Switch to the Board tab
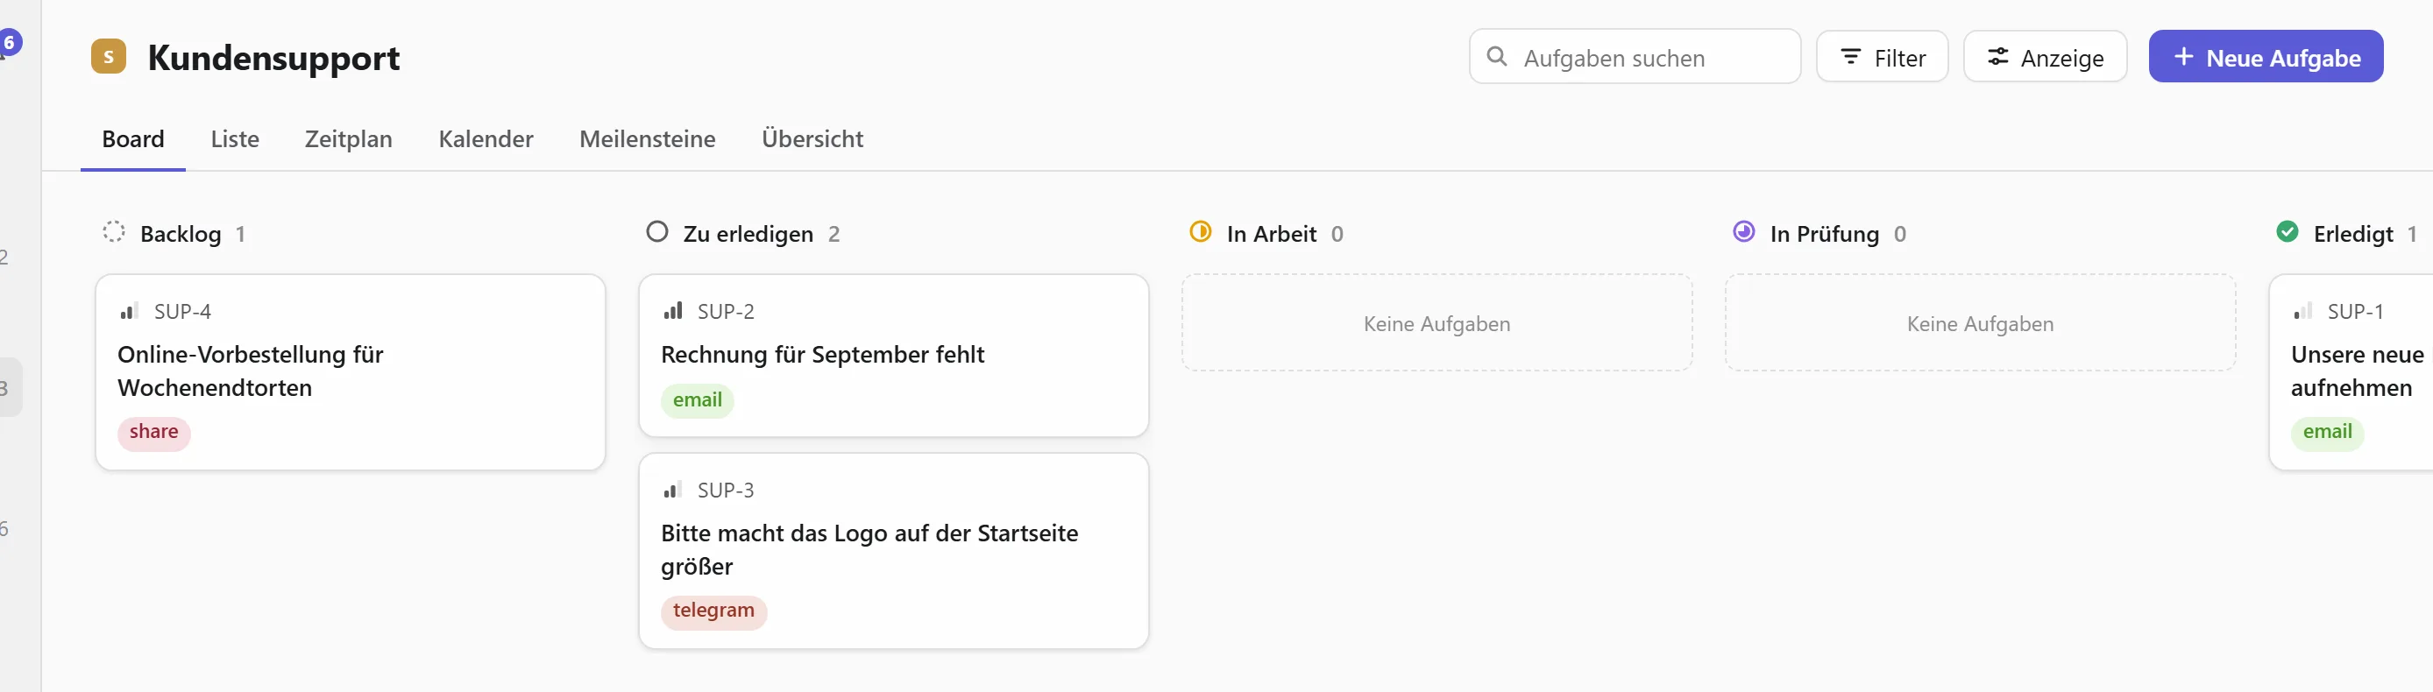Viewport: 2433px width, 692px height. (x=133, y=138)
